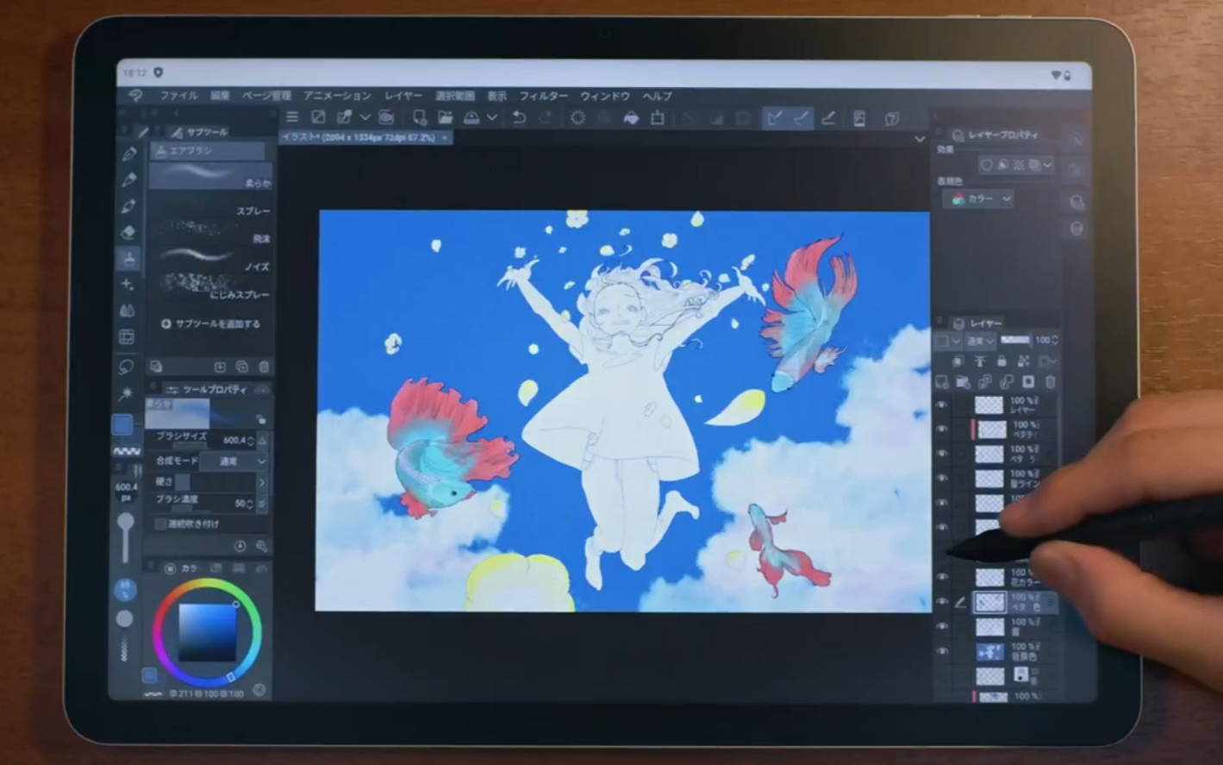Click the Undo arrow icon

(518, 117)
